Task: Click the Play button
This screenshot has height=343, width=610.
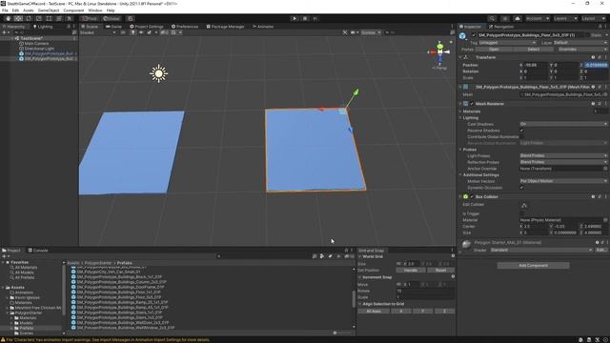Action: tap(295, 18)
